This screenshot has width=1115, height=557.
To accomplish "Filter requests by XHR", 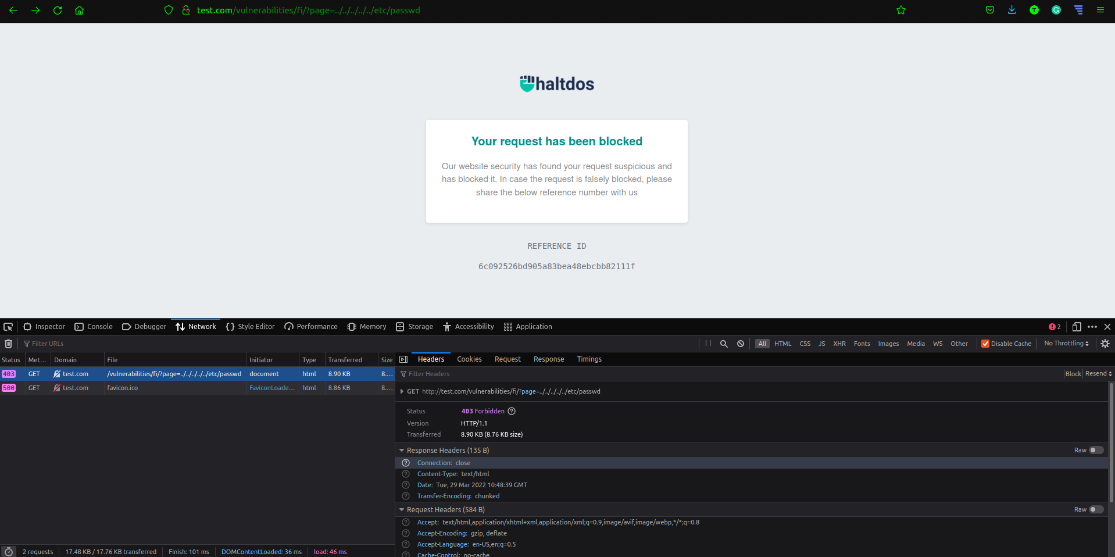I will pyautogui.click(x=839, y=344).
